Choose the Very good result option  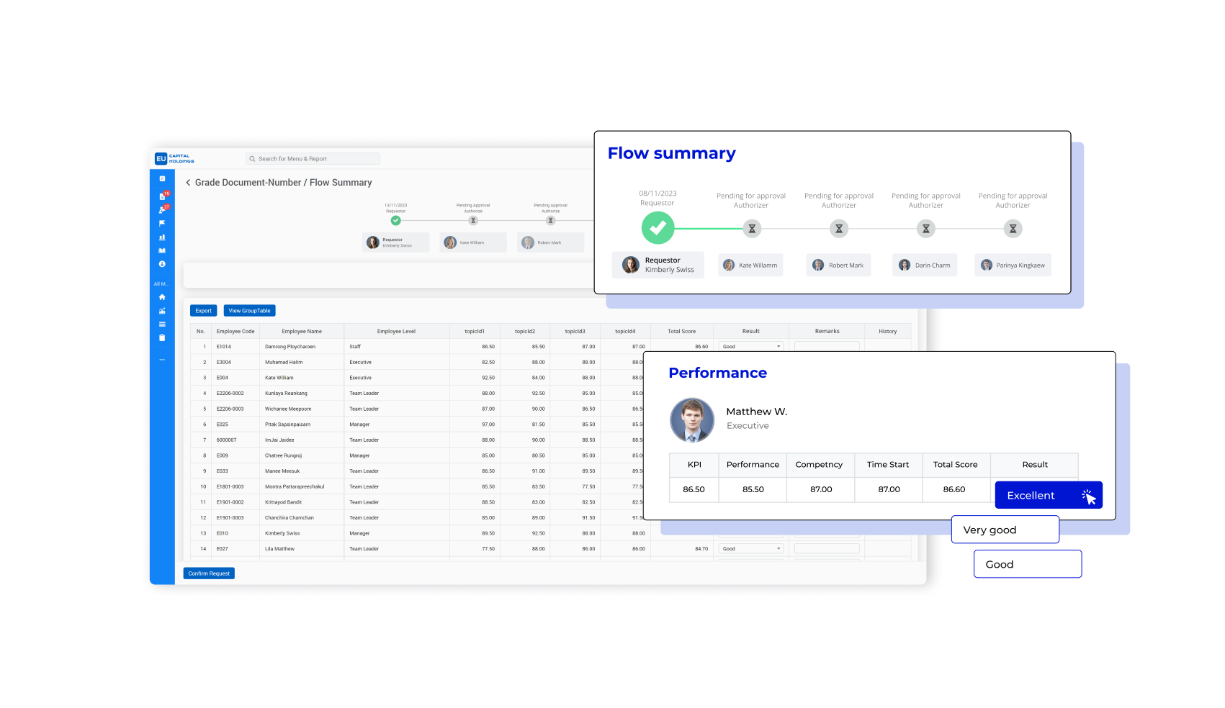(x=1005, y=530)
